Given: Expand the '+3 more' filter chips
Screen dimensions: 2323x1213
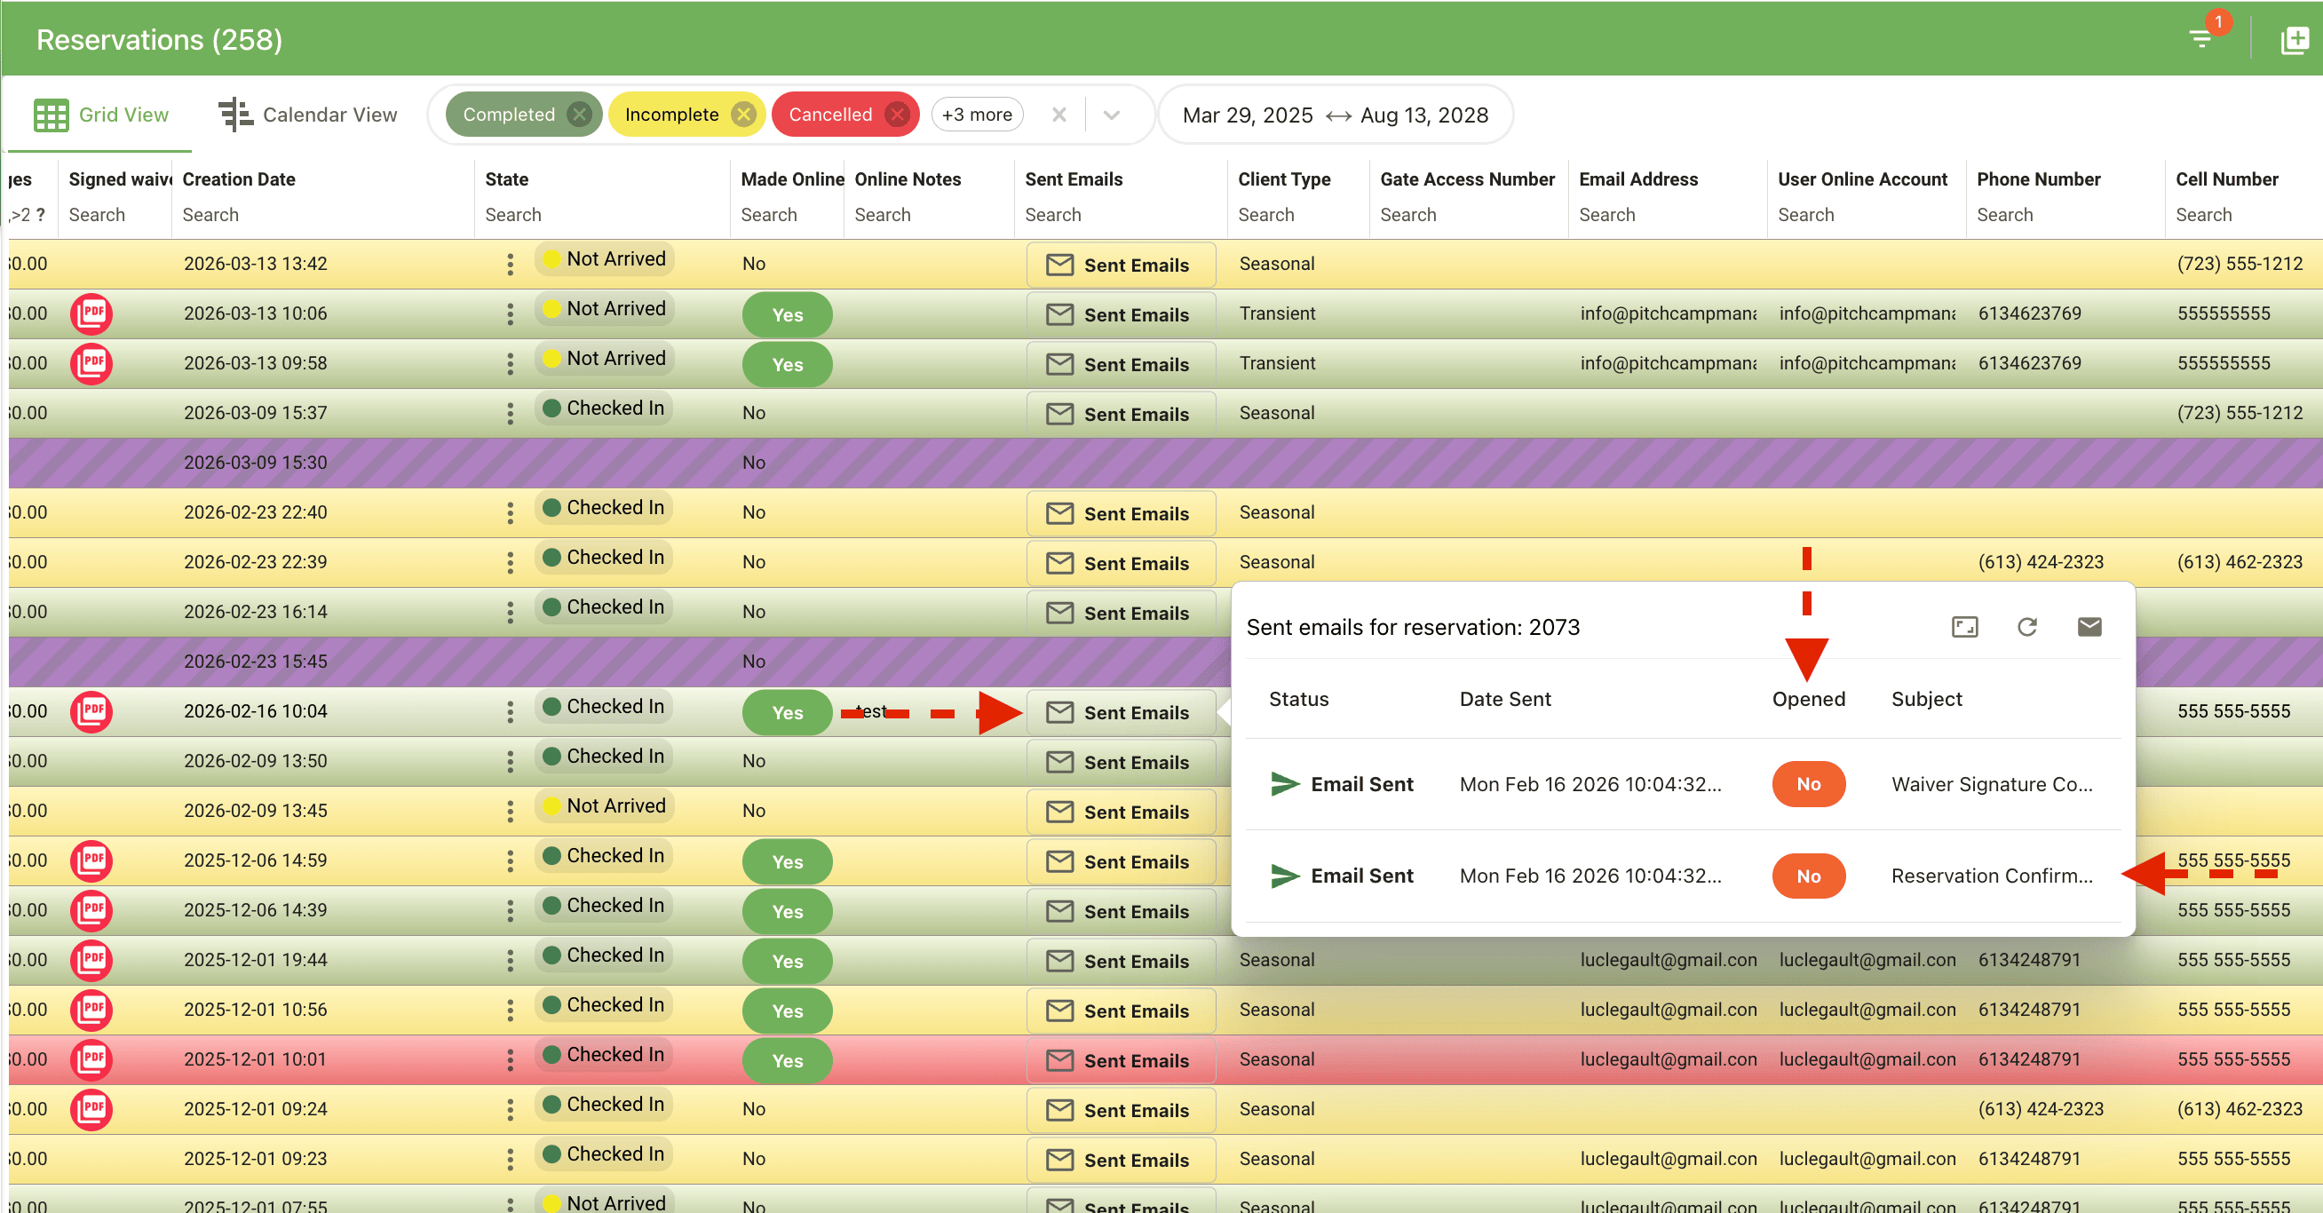Looking at the screenshot, I should pos(977,114).
